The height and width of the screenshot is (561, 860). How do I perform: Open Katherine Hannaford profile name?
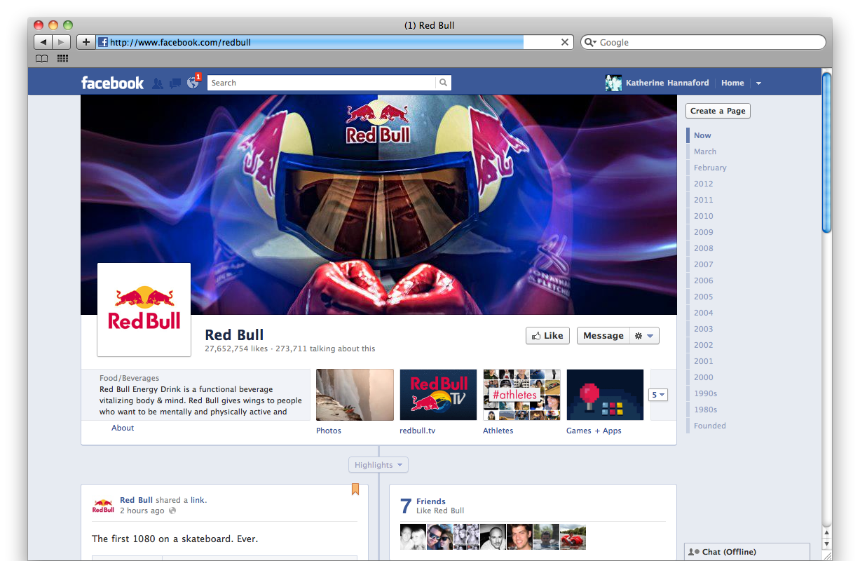click(667, 83)
